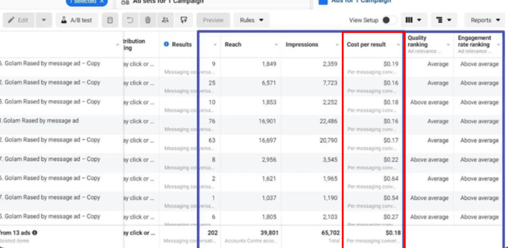Click the duplicate clipboard icon
Viewport: 508px width, 248px height.
(x=110, y=20)
